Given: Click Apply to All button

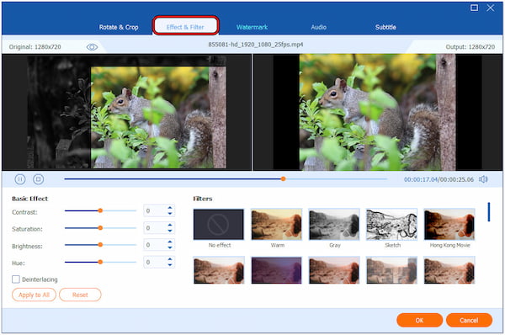Looking at the screenshot, I should tap(34, 295).
